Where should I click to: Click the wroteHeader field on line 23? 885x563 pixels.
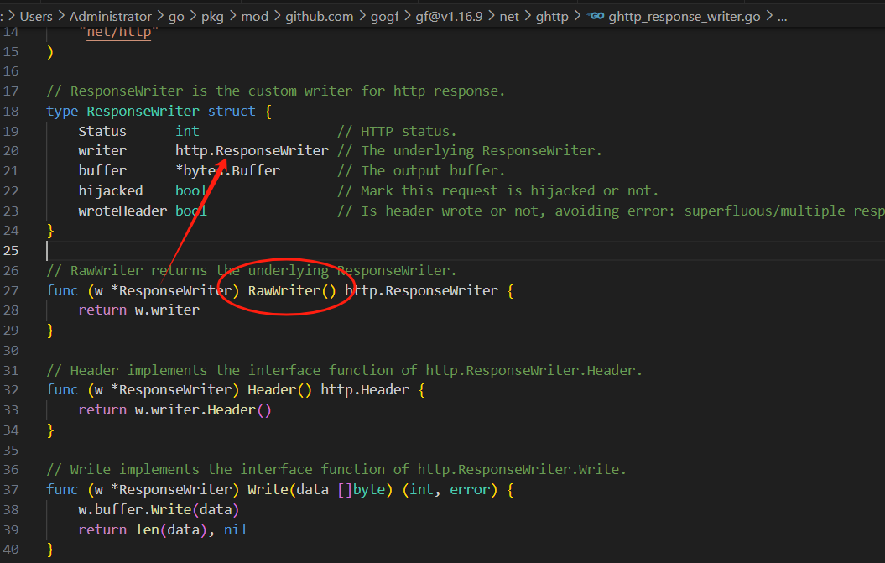point(122,211)
